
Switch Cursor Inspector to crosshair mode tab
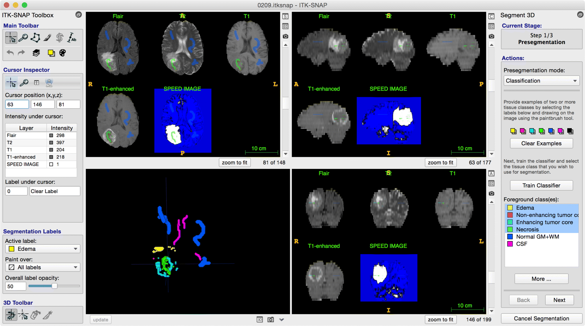11,82
